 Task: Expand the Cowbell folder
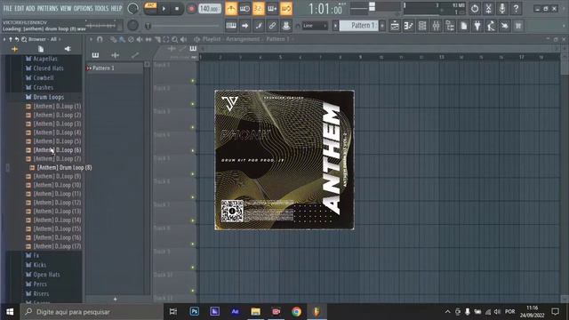pyautogui.click(x=40, y=78)
